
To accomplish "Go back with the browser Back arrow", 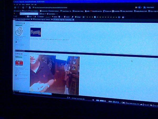I will 15,7.
